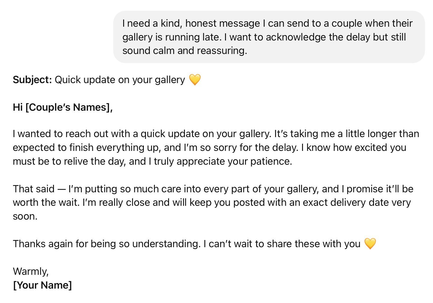Select the bold "[Your Name]" placeholder
The height and width of the screenshot is (303, 433).
[x=42, y=285]
